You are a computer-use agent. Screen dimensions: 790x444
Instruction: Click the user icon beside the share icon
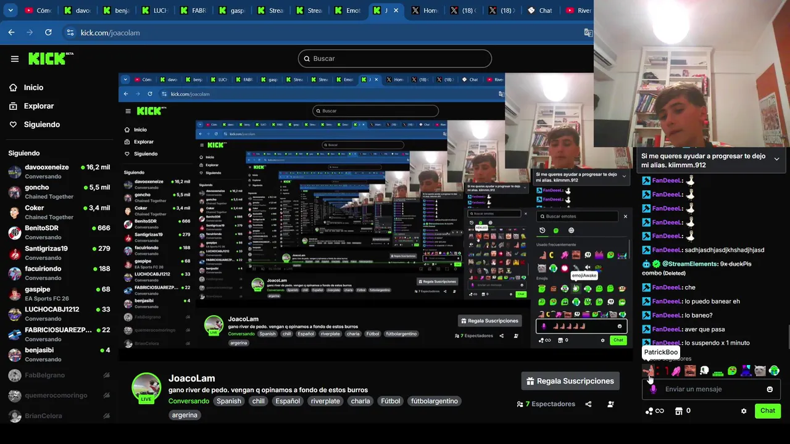pyautogui.click(x=610, y=404)
